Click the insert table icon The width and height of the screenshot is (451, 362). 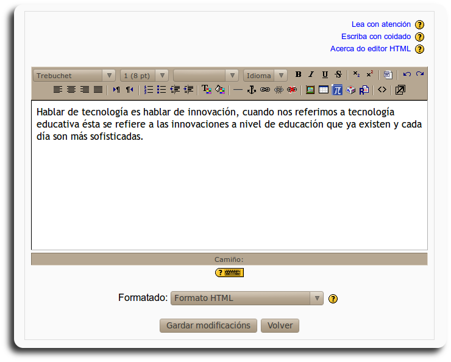click(x=323, y=90)
